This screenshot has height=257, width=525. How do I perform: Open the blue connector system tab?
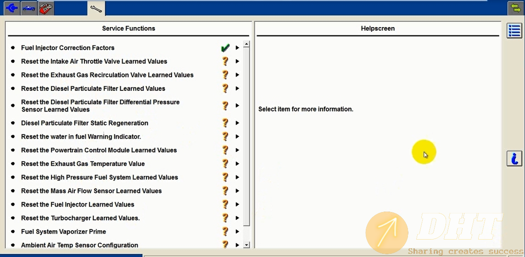[11, 8]
